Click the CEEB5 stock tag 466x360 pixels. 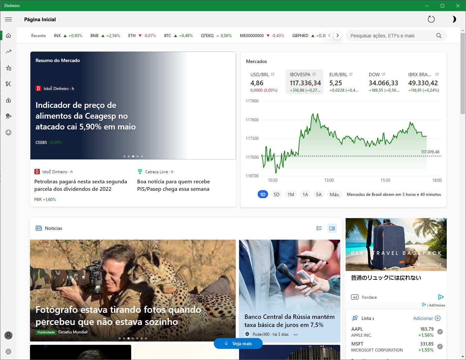coord(49,143)
